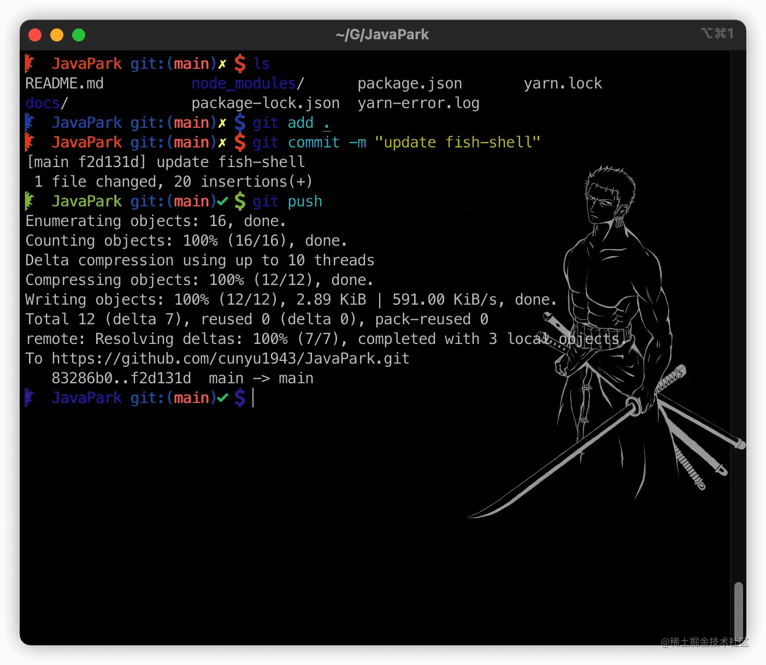Place cursor at the empty final prompt input
This screenshot has height=665, width=766.
click(x=254, y=398)
